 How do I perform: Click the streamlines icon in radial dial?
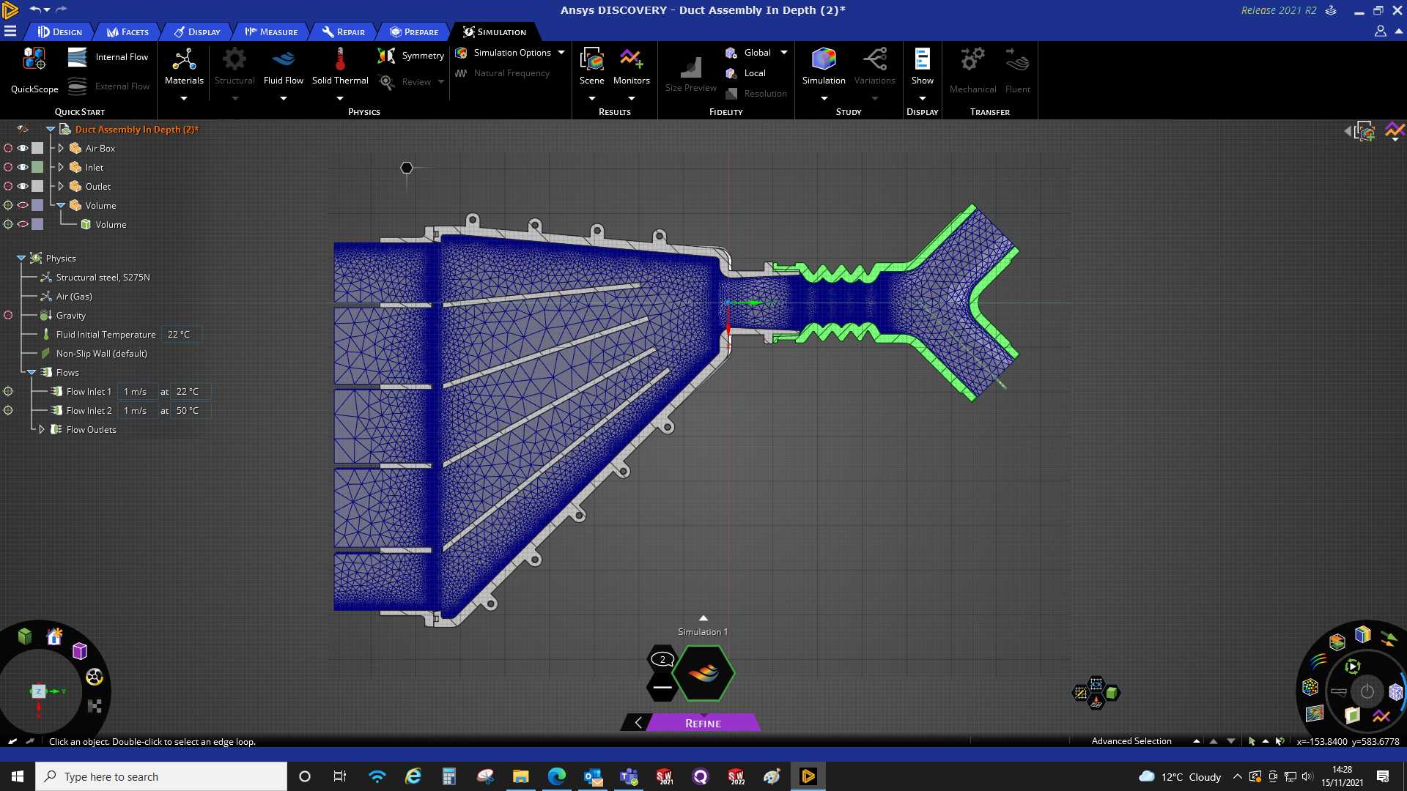(1318, 661)
